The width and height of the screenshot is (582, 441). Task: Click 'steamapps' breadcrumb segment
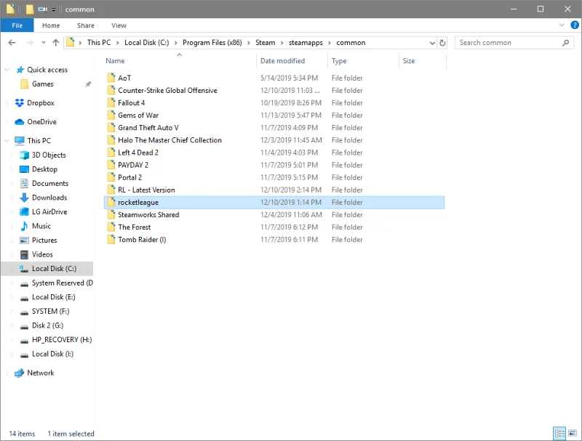click(x=306, y=43)
